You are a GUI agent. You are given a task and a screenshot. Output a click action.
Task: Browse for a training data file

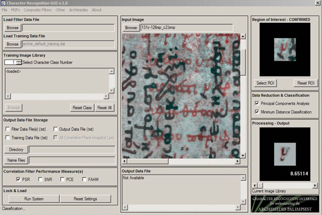12,44
